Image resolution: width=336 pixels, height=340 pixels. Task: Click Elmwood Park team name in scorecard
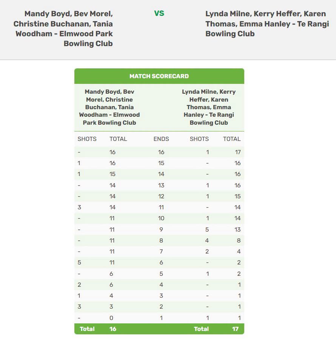coord(109,107)
